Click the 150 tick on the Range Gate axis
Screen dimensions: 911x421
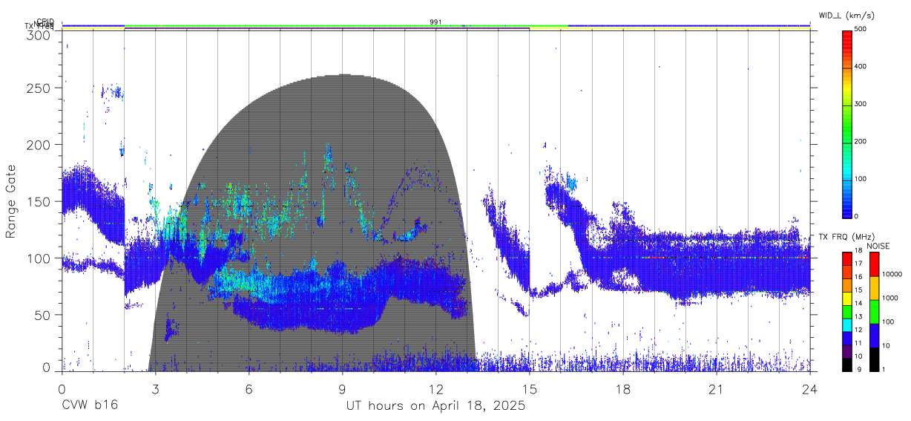coord(37,201)
